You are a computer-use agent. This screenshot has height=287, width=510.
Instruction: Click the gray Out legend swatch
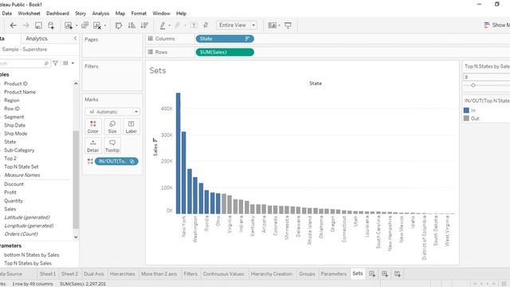point(466,119)
